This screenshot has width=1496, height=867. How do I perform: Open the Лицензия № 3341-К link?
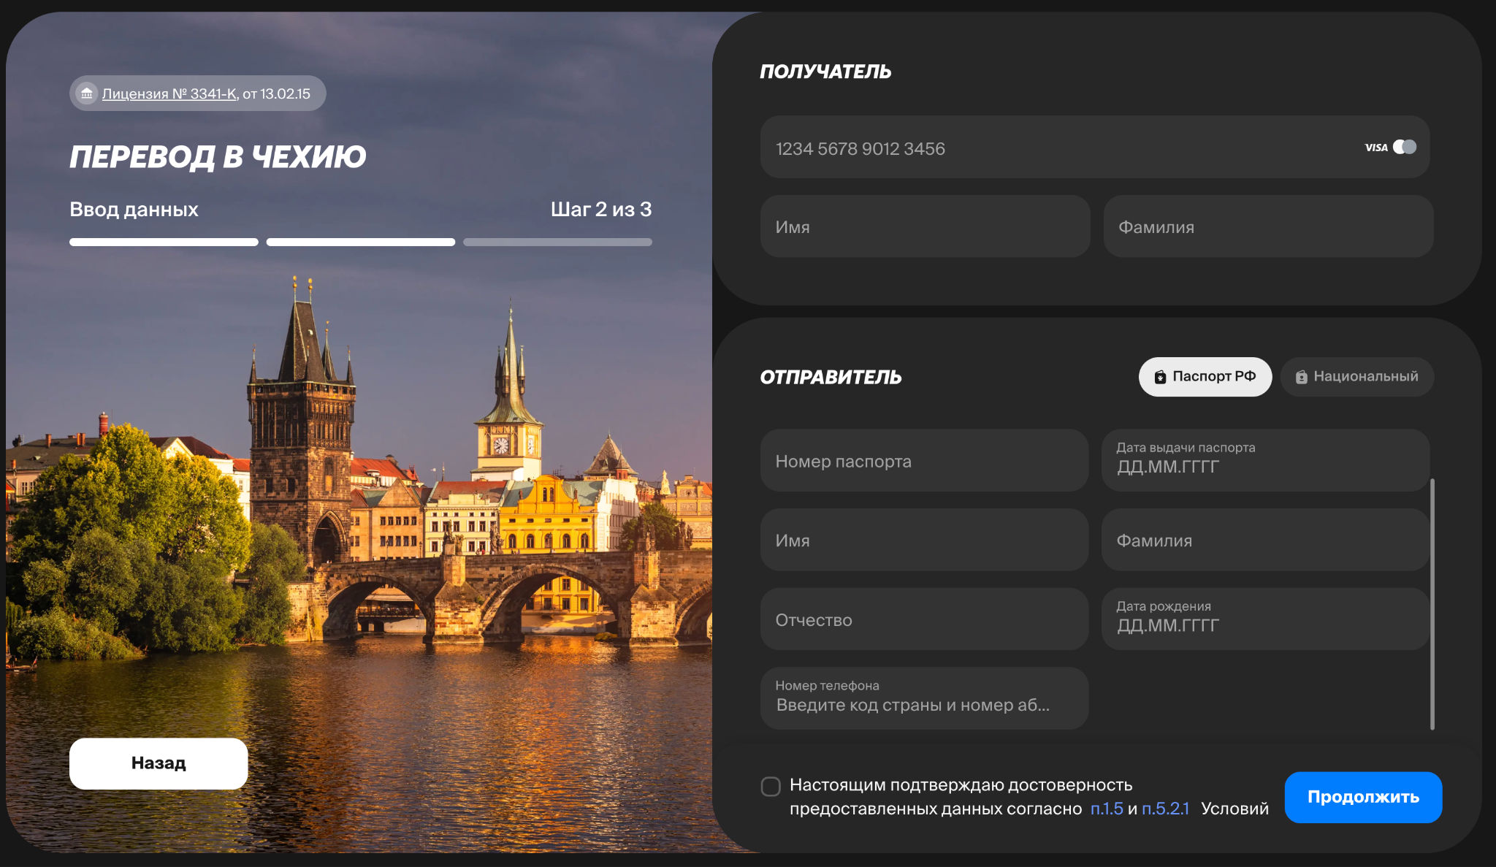(169, 94)
